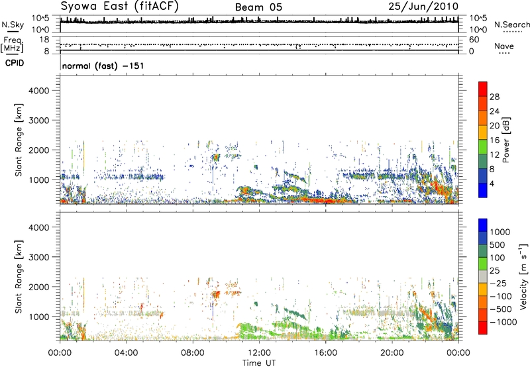Click the "N.Sky" legend label
The height and width of the screenshot is (367, 530).
[x=13, y=25]
